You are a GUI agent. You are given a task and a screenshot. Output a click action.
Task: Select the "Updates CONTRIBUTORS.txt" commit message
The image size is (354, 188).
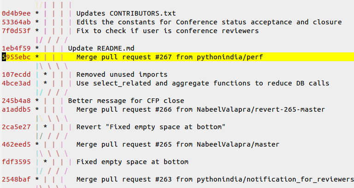[126, 13]
